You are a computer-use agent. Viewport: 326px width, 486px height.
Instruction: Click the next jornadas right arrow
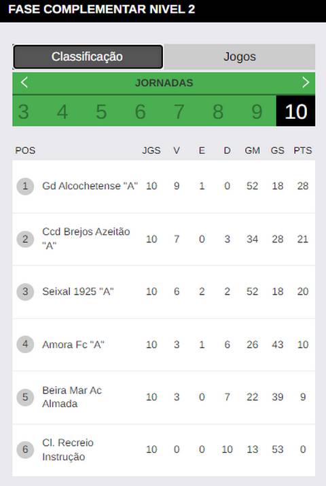point(306,82)
